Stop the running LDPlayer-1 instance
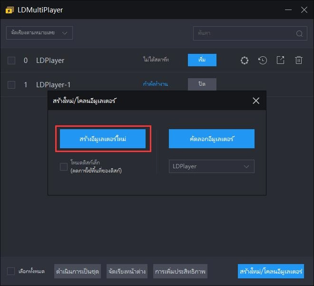Screen dimensions: 314x286 point(202,84)
